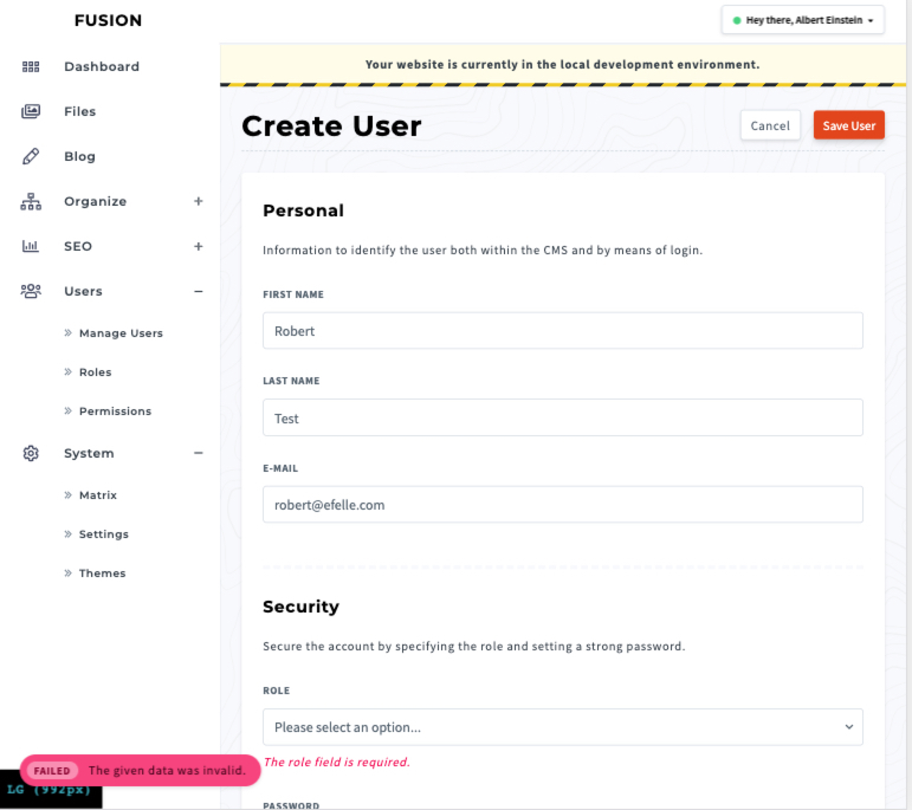Click the Save User button
The width and height of the screenshot is (912, 810).
coord(848,125)
